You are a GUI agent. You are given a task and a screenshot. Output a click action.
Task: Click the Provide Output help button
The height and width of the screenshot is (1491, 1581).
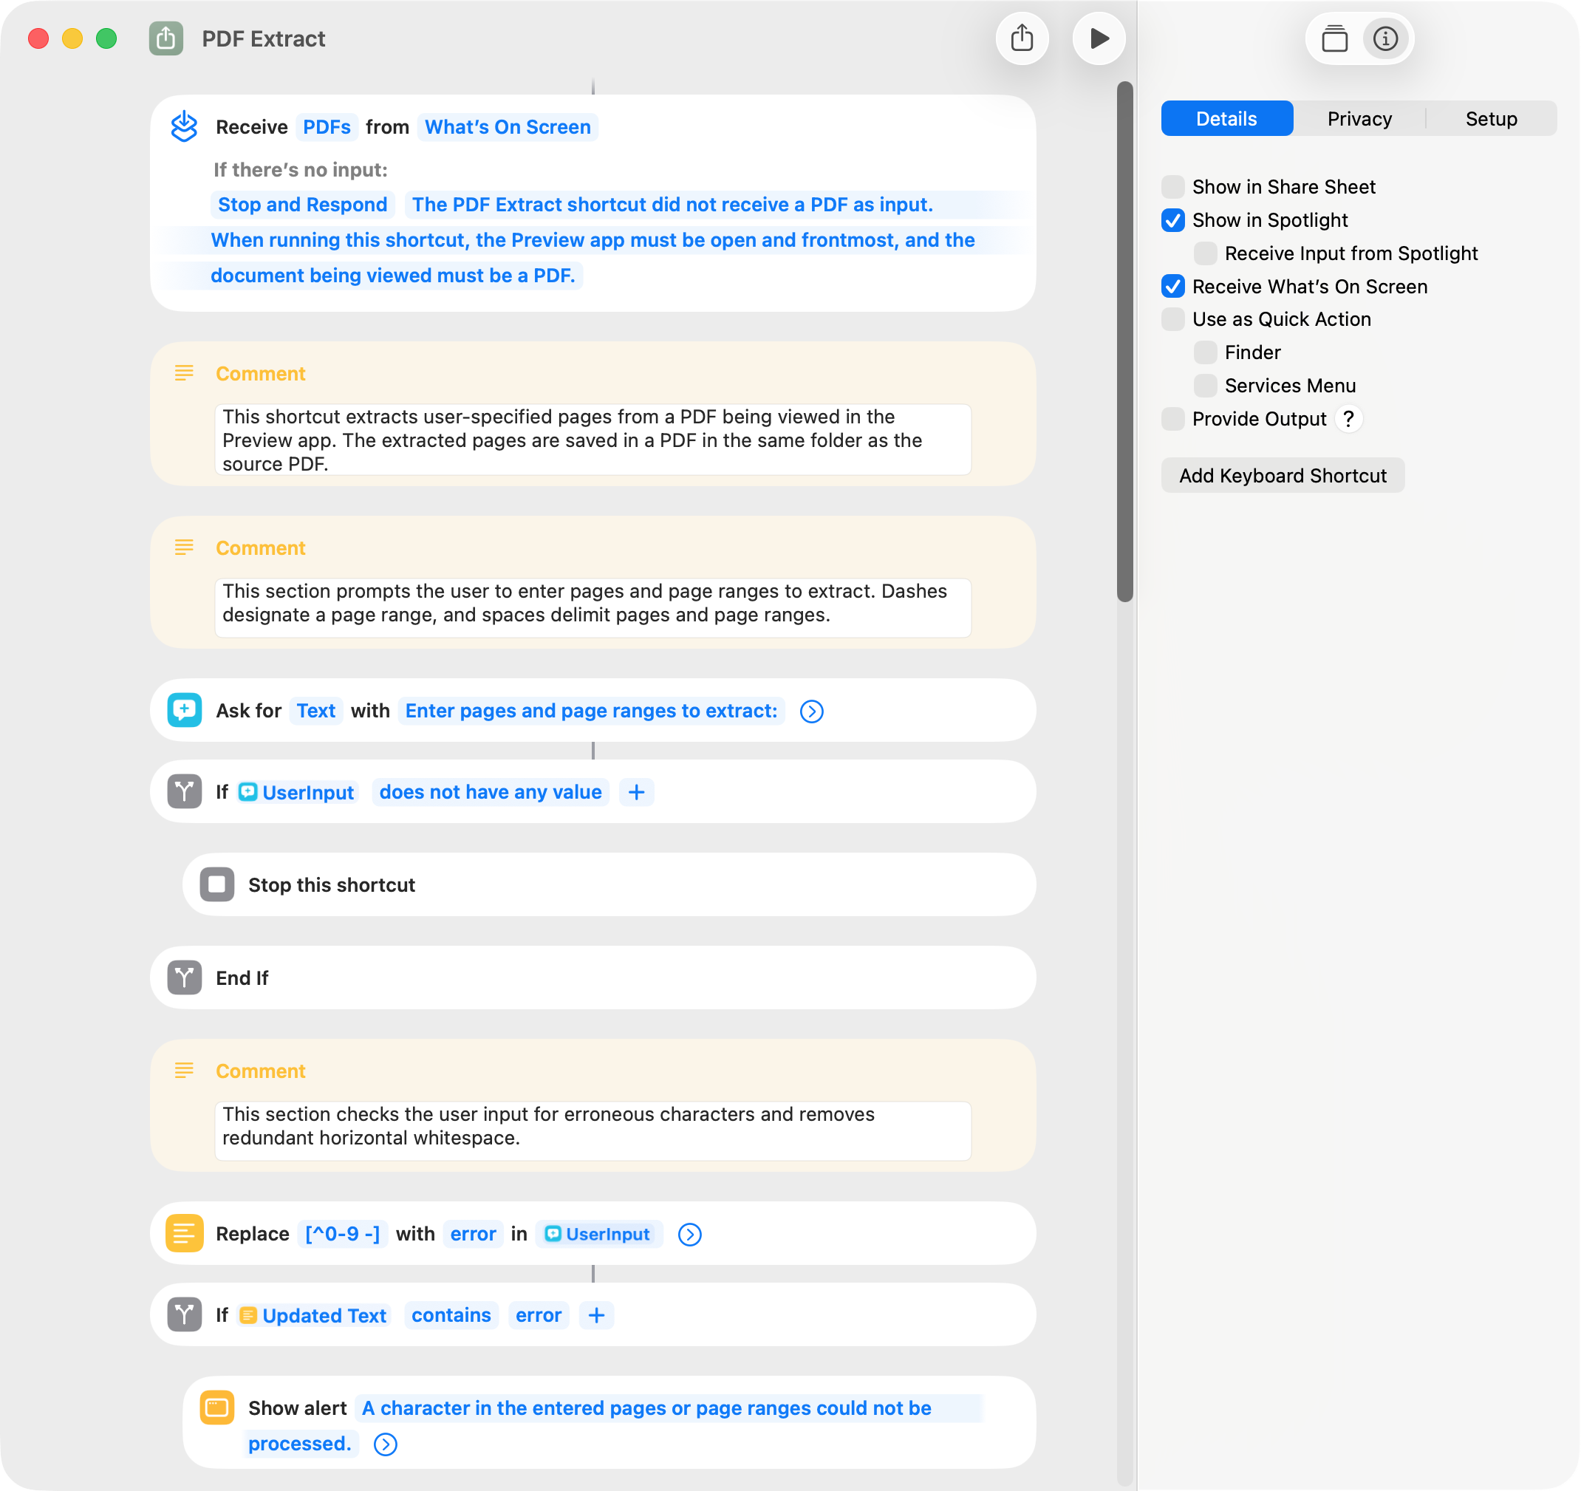click(x=1348, y=418)
